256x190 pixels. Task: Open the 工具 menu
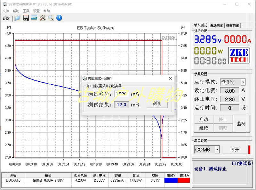pyautogui.click(x=26, y=11)
